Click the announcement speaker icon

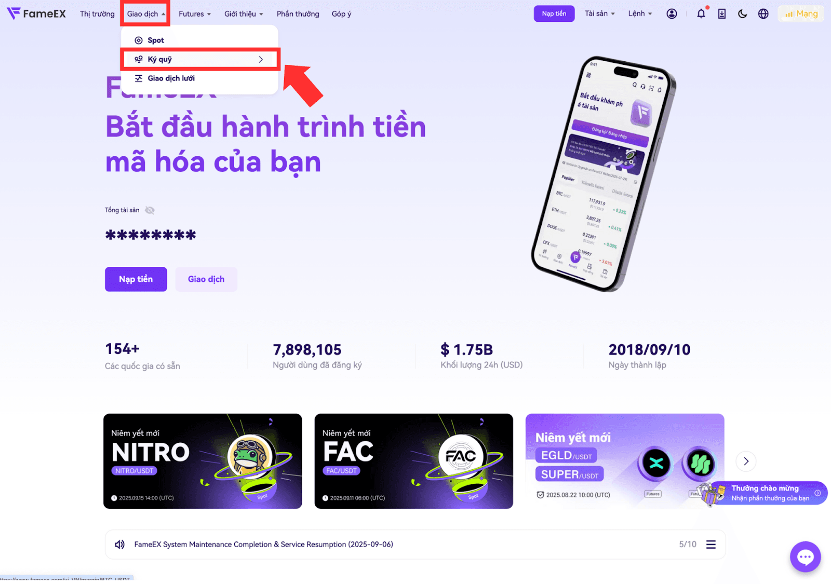120,544
